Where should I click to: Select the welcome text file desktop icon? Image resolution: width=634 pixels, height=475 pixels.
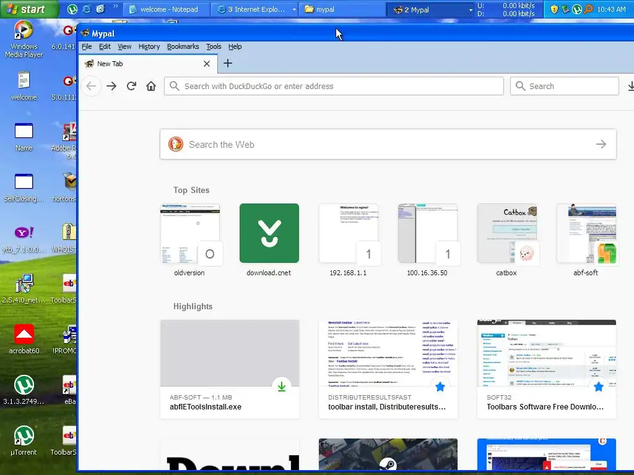pos(24,86)
